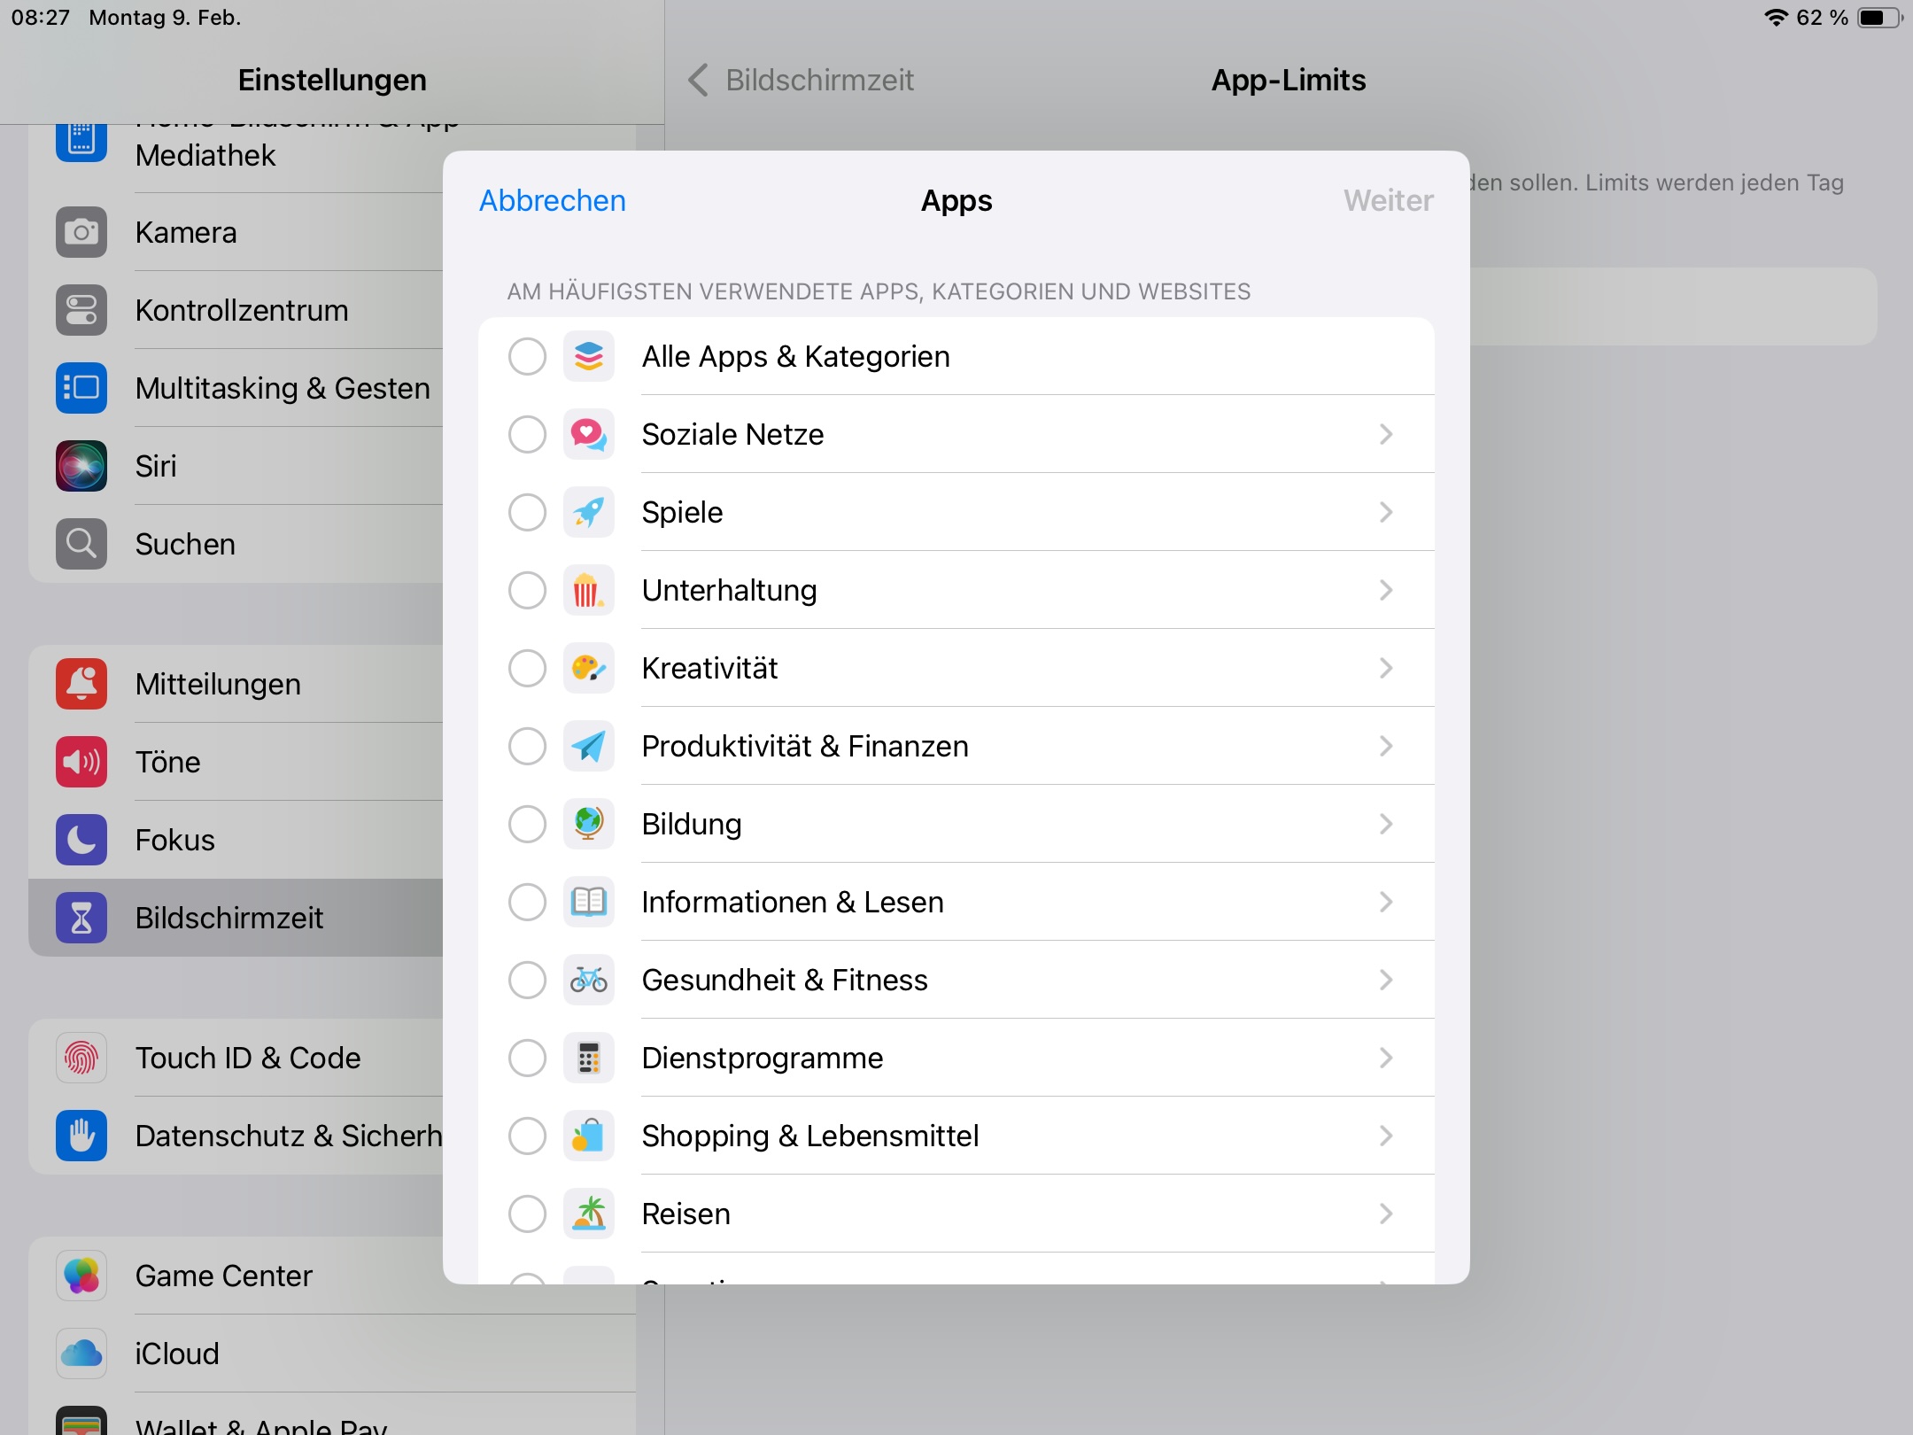Open Mitteilungen in settings sidebar
1913x1435 pixels.
[236, 684]
